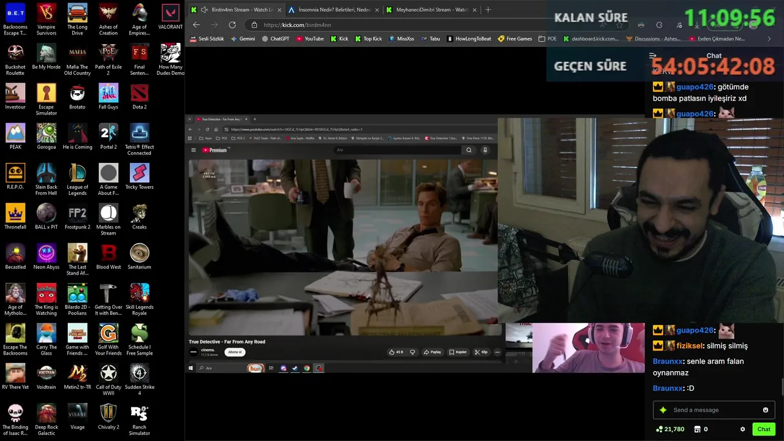
Task: Open the Free Games bookmark
Action: click(514, 39)
